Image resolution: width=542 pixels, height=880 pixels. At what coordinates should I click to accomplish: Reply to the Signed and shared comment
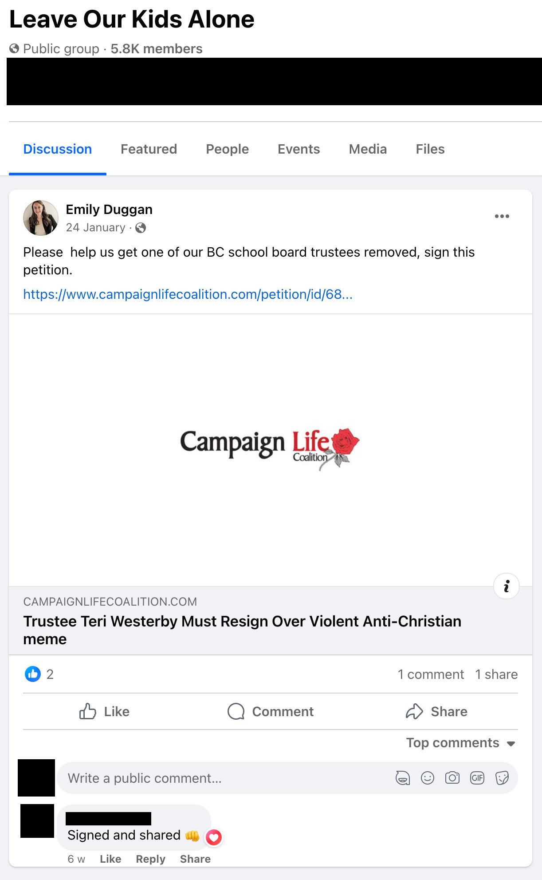click(x=150, y=859)
